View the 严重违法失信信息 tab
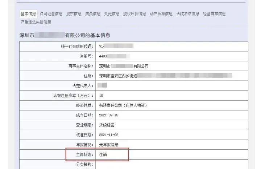 click(x=36, y=22)
